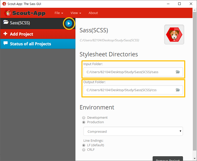Open Status of all Projects
197x161 pixels.
tap(38, 44)
